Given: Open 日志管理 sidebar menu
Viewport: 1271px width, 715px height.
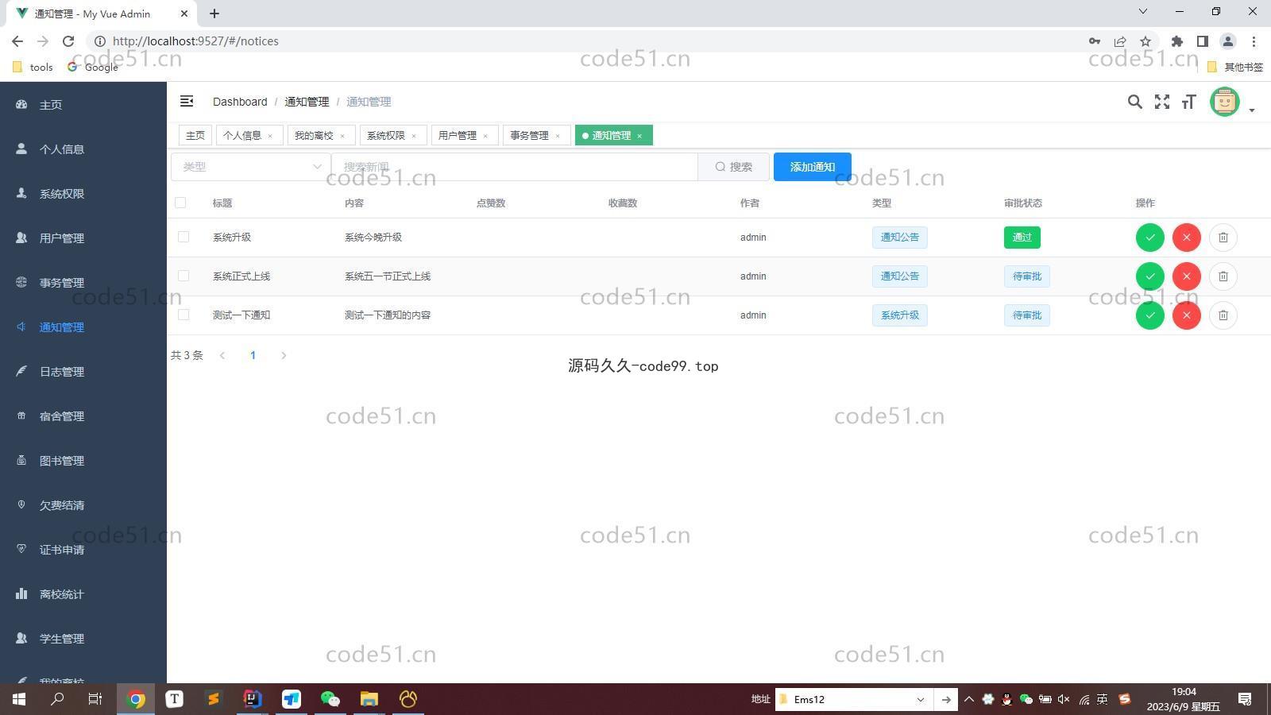Looking at the screenshot, I should click(83, 372).
